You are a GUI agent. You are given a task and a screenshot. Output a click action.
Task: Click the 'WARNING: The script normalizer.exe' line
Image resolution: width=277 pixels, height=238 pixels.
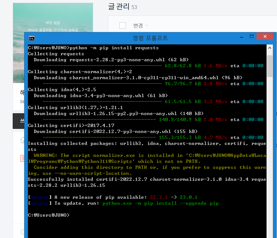pyautogui.click(x=150, y=155)
